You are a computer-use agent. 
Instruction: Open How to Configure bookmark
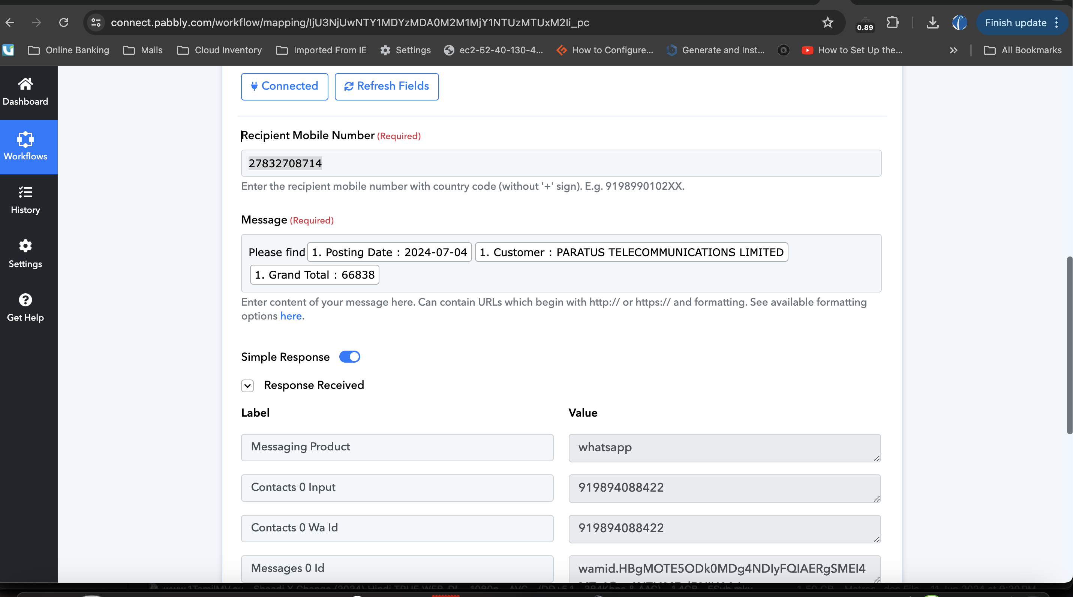[605, 50]
